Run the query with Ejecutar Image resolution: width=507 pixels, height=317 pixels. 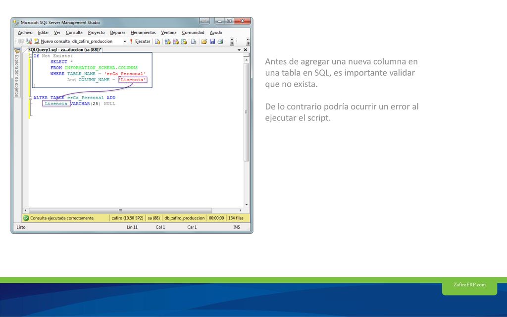click(x=140, y=42)
